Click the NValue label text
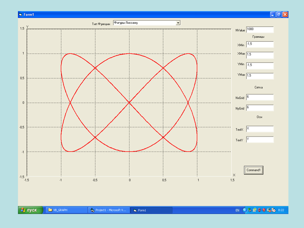 (x=240, y=30)
